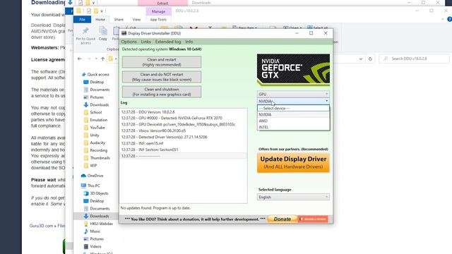This screenshot has width=452, height=254.
Task: Select log line 'Detected Driver Version(s)'
Action: 183,137
